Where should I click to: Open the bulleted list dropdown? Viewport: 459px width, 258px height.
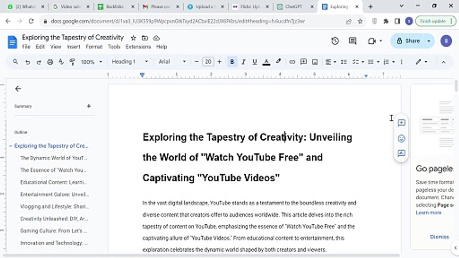pyautogui.click(x=373, y=62)
